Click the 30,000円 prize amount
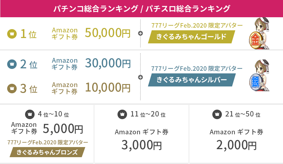The image size is (283, 164). tap(108, 63)
